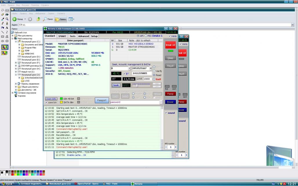Expand the Program Files folder node
The image size is (298, 186).
[x=19, y=48]
